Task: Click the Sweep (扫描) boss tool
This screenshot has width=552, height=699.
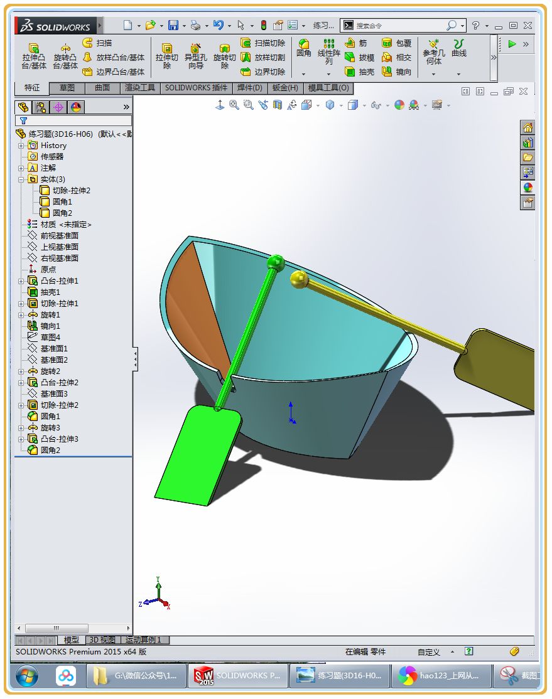Action: click(97, 43)
